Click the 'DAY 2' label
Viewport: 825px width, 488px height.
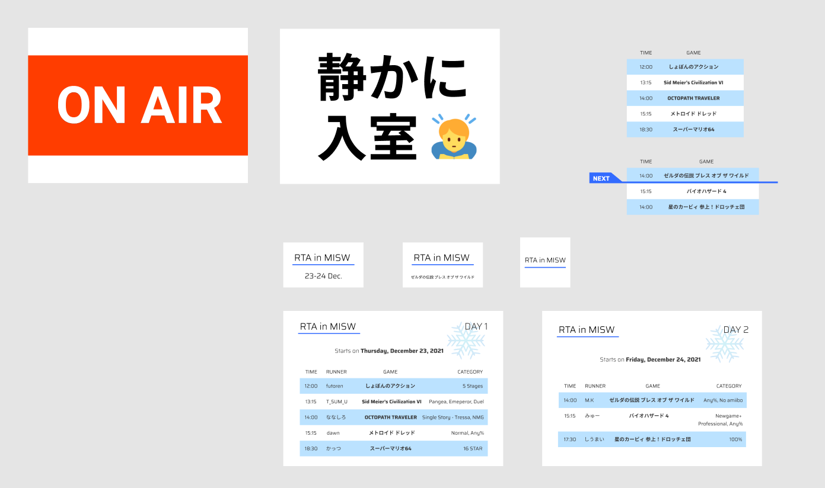(736, 330)
